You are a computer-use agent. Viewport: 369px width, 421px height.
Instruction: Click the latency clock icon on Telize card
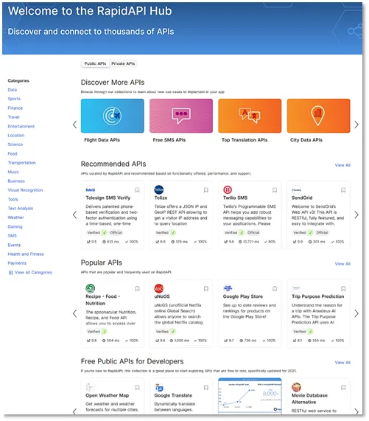(172, 242)
